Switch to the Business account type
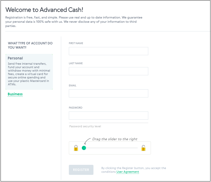The height and width of the screenshot is (182, 211). click(x=15, y=94)
